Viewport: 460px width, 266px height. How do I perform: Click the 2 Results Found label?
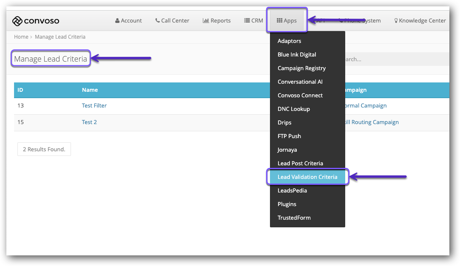pyautogui.click(x=44, y=149)
